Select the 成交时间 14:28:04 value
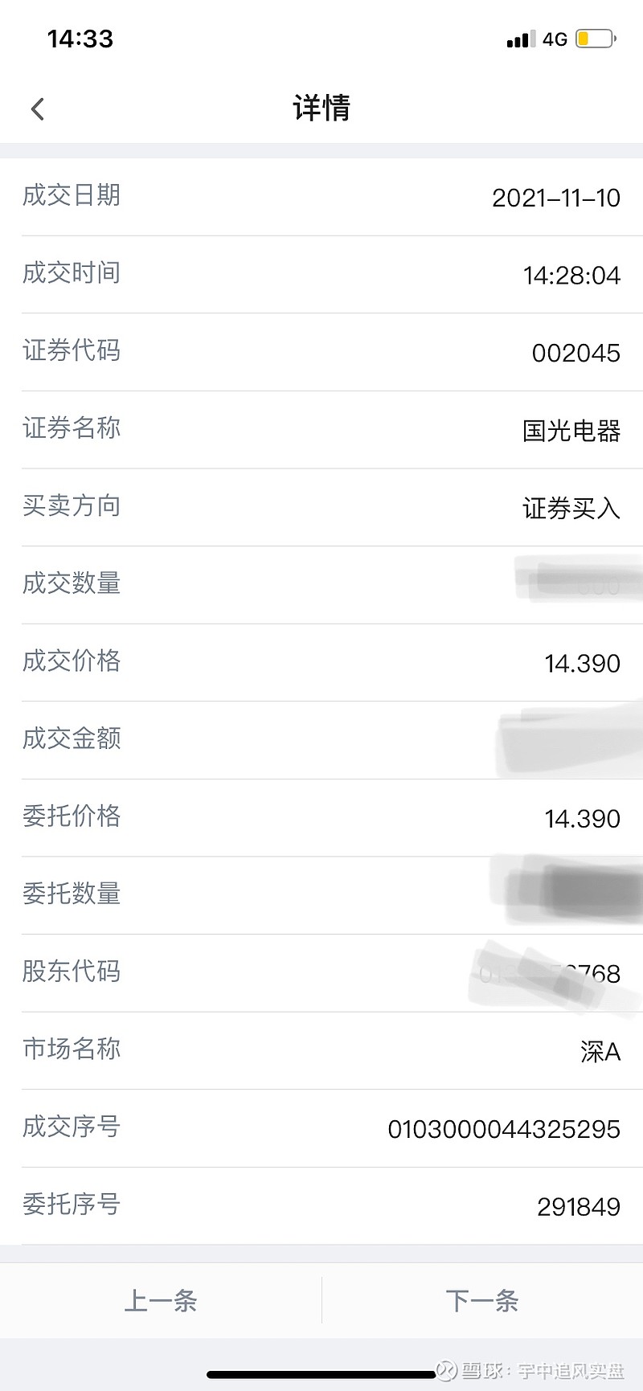Viewport: 643px width, 1391px height. tap(571, 276)
